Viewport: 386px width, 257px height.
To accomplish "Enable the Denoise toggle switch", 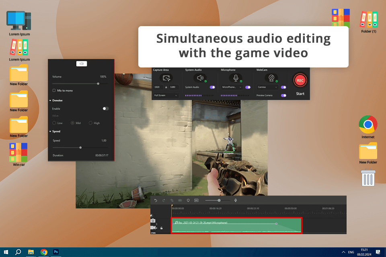I will click(105, 108).
